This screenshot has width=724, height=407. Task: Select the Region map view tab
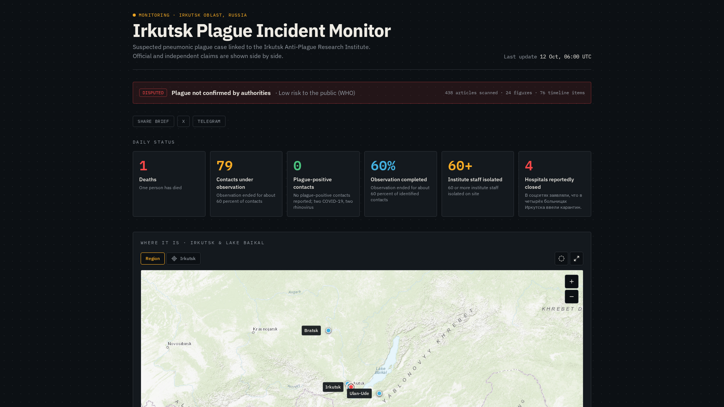[152, 259]
